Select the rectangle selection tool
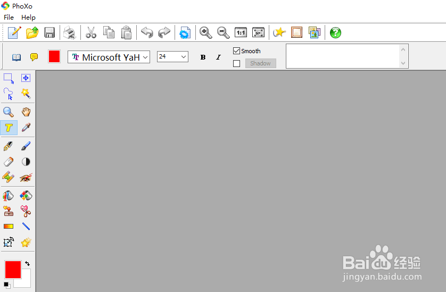The image size is (446, 292). 9,78
